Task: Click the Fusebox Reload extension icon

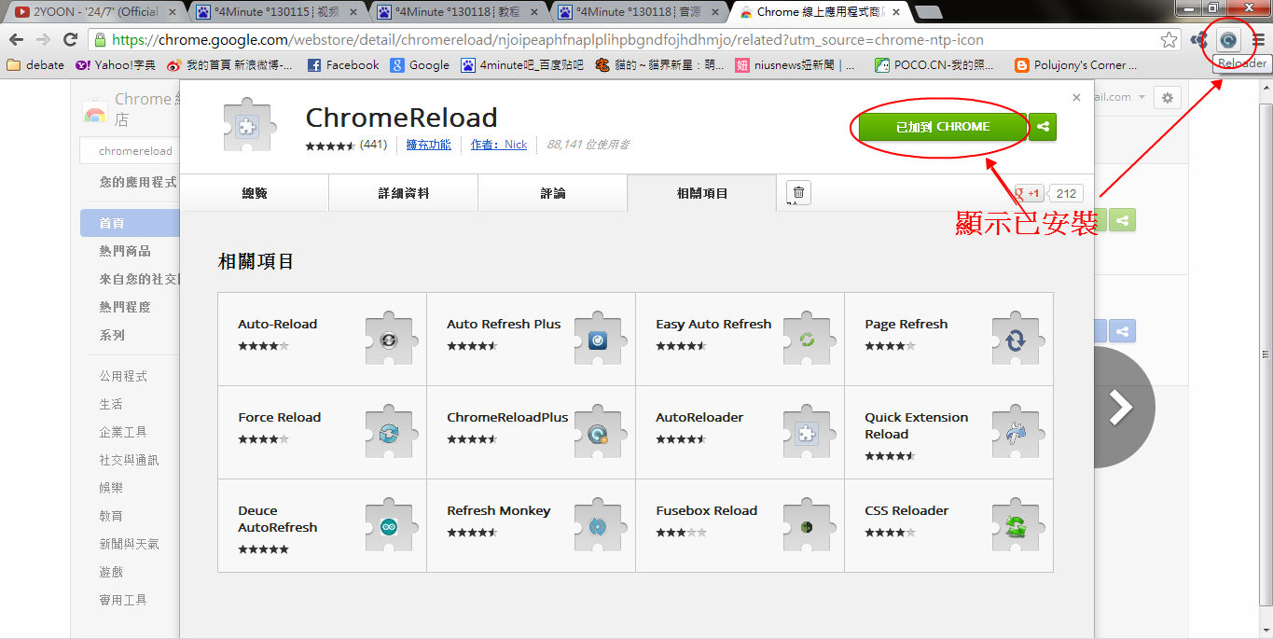Action: pyautogui.click(x=807, y=526)
